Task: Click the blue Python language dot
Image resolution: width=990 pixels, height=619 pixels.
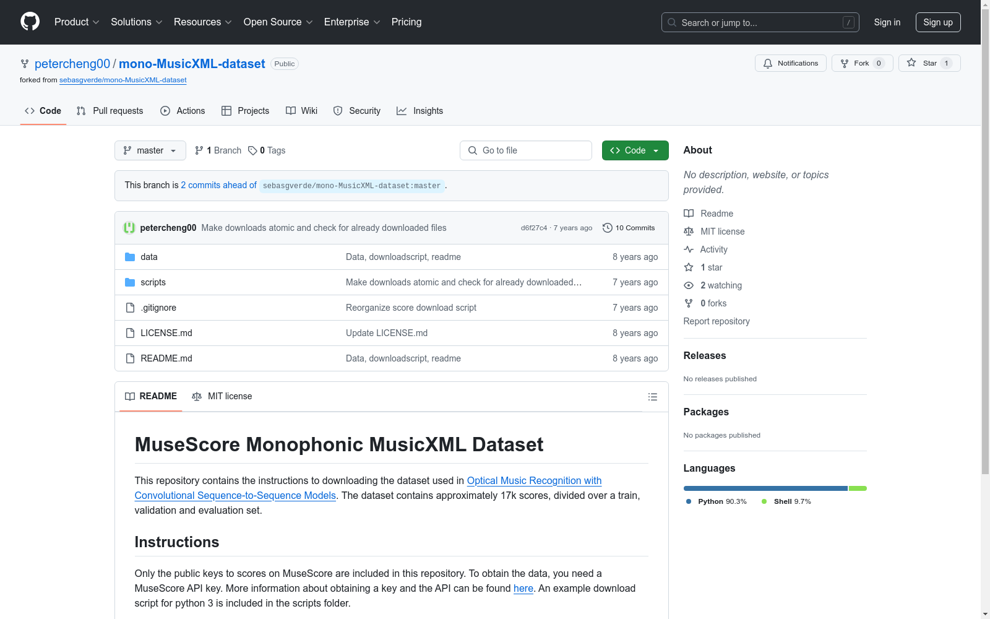Action: (689, 501)
